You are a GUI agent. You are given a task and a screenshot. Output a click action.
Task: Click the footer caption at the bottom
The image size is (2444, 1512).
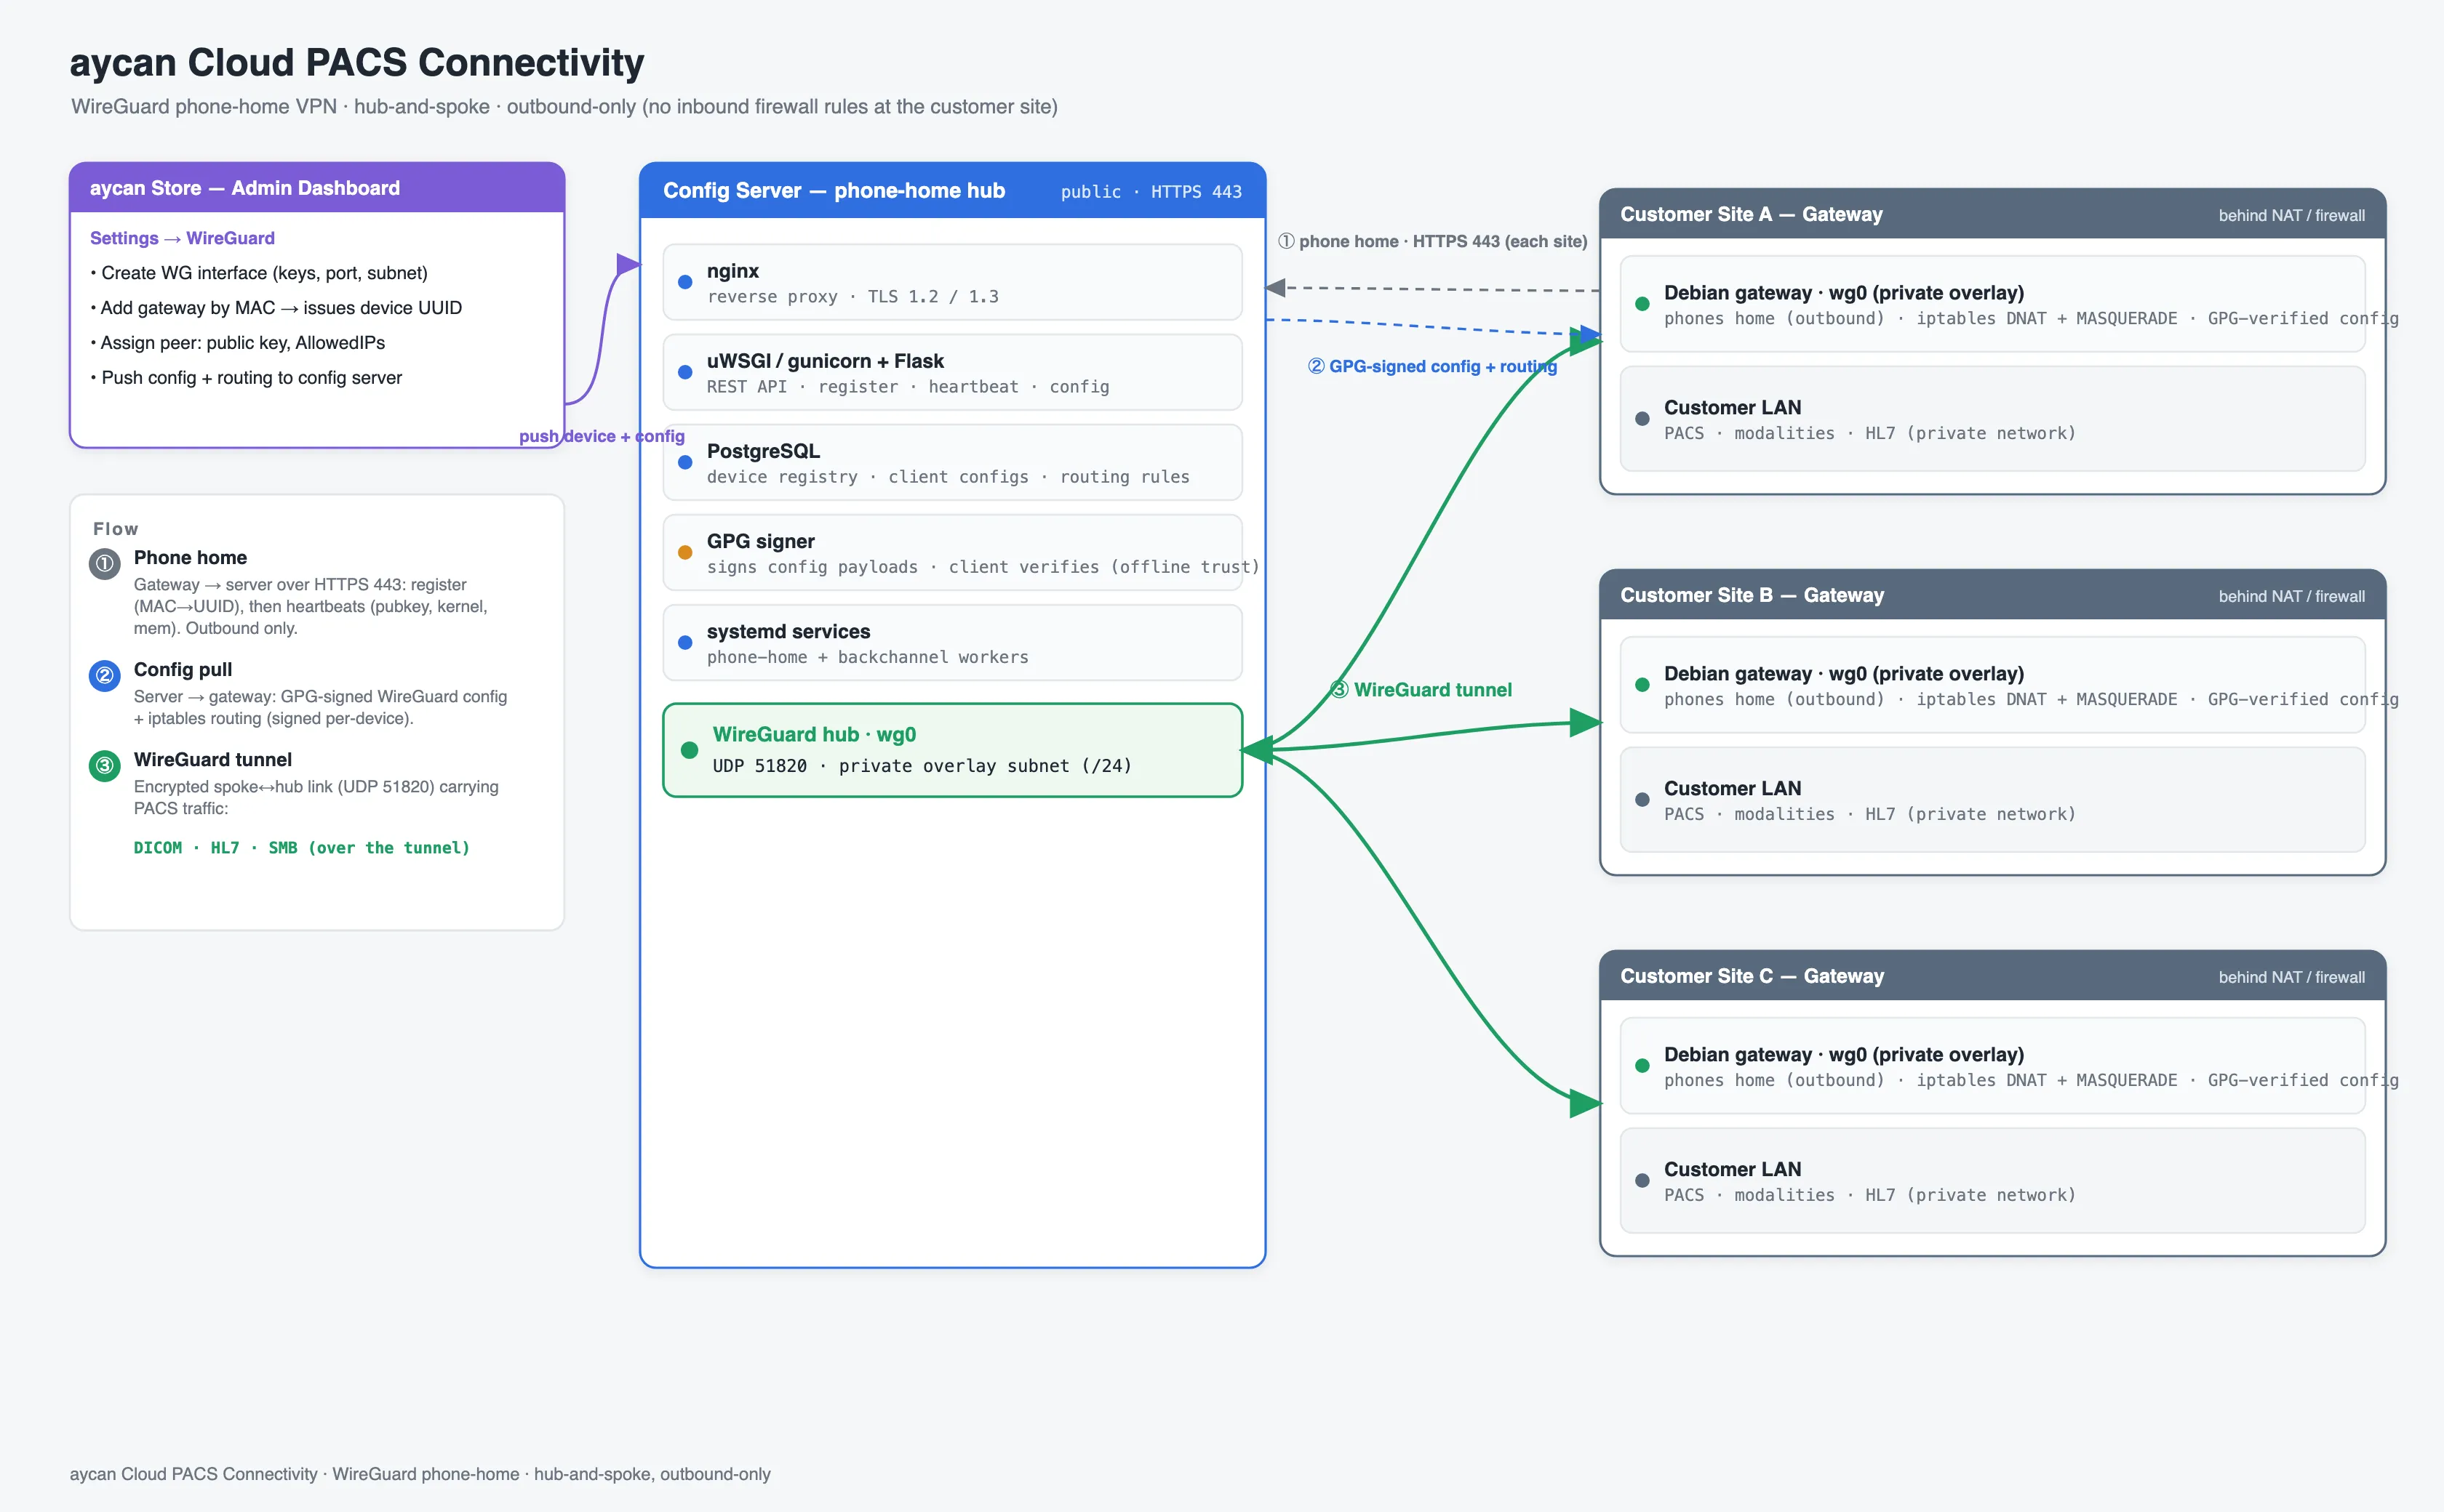[x=420, y=1474]
